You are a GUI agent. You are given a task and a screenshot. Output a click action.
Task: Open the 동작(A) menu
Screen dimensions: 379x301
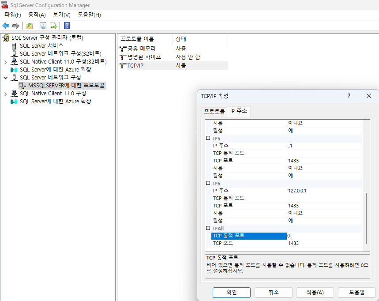pos(37,15)
